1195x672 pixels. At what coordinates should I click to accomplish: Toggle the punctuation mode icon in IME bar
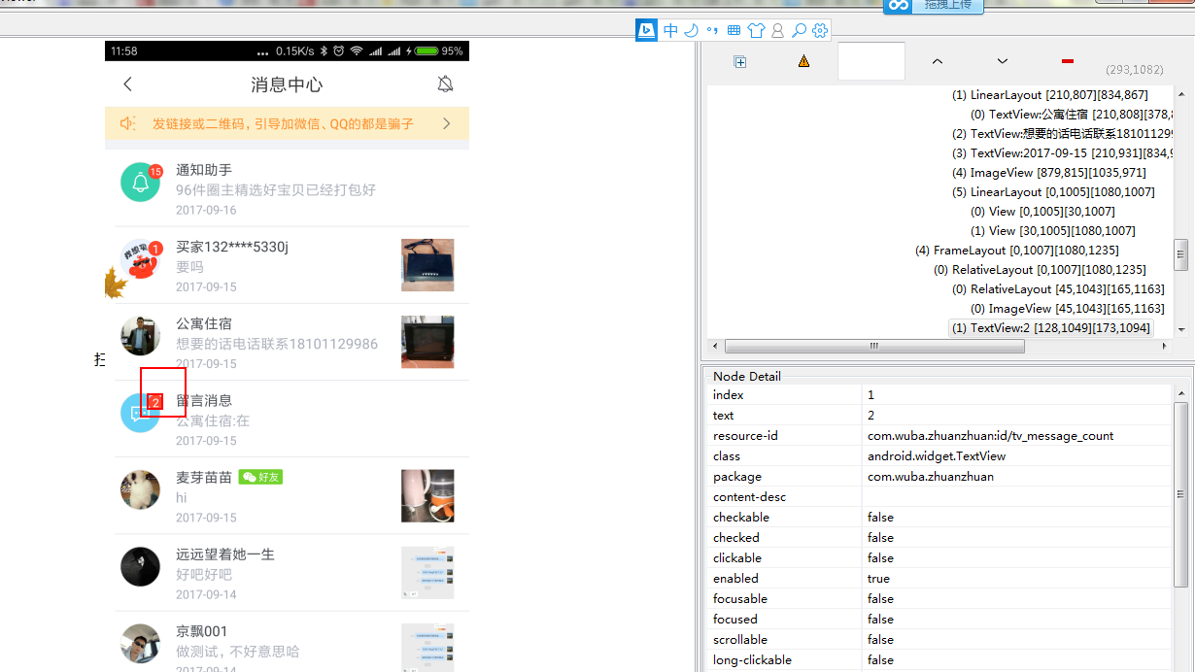[x=713, y=31]
